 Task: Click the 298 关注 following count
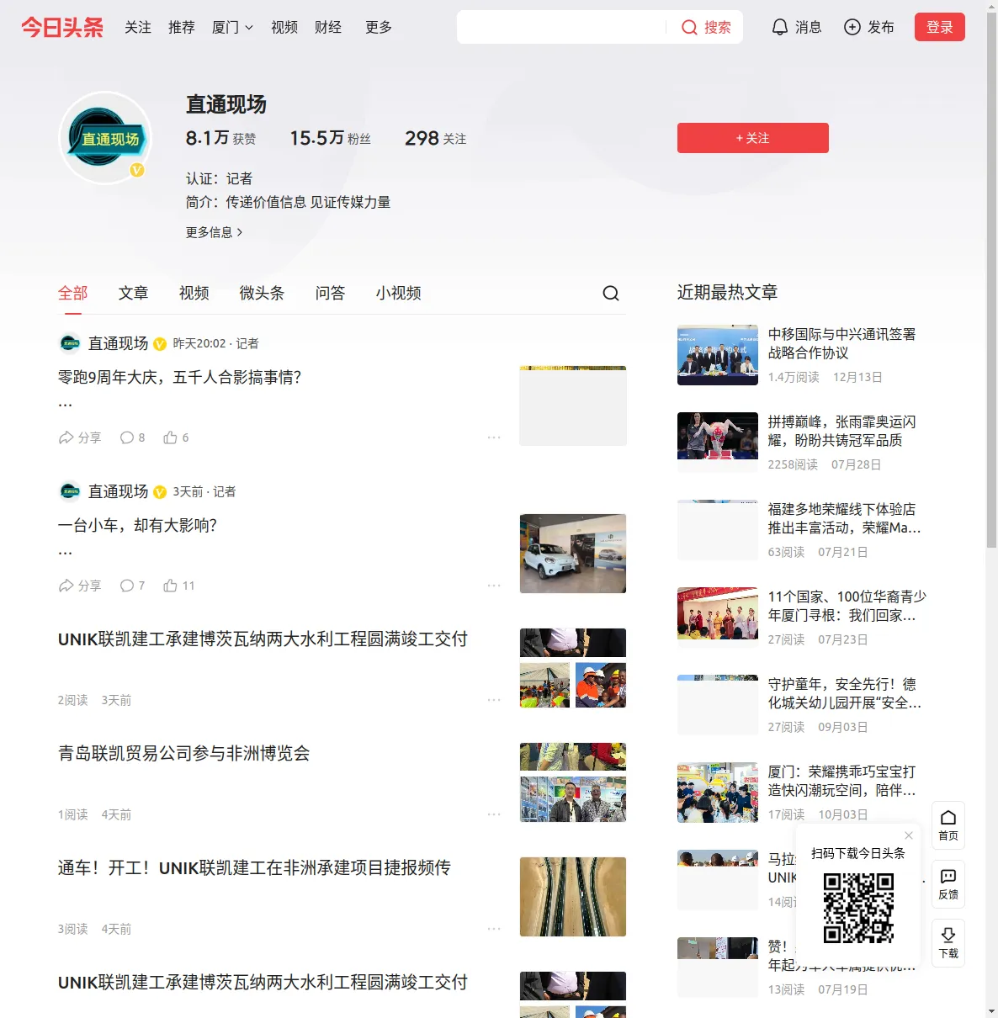(x=435, y=138)
